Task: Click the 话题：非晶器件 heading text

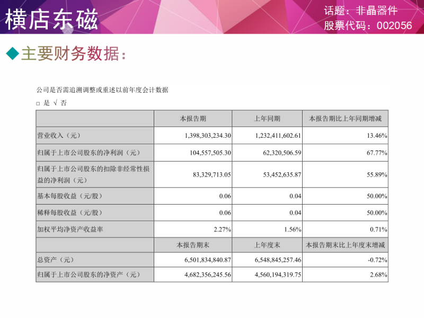Action: (x=361, y=11)
